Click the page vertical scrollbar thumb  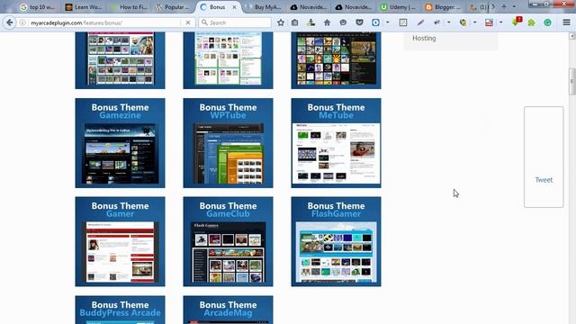572,82
